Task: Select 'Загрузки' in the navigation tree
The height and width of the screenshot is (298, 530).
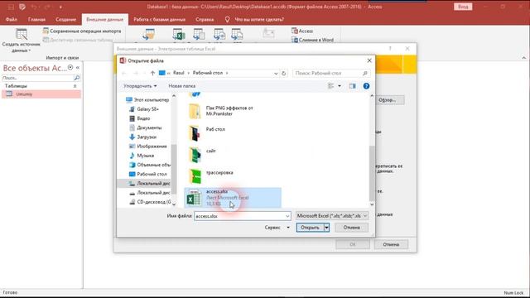Action: [142, 137]
